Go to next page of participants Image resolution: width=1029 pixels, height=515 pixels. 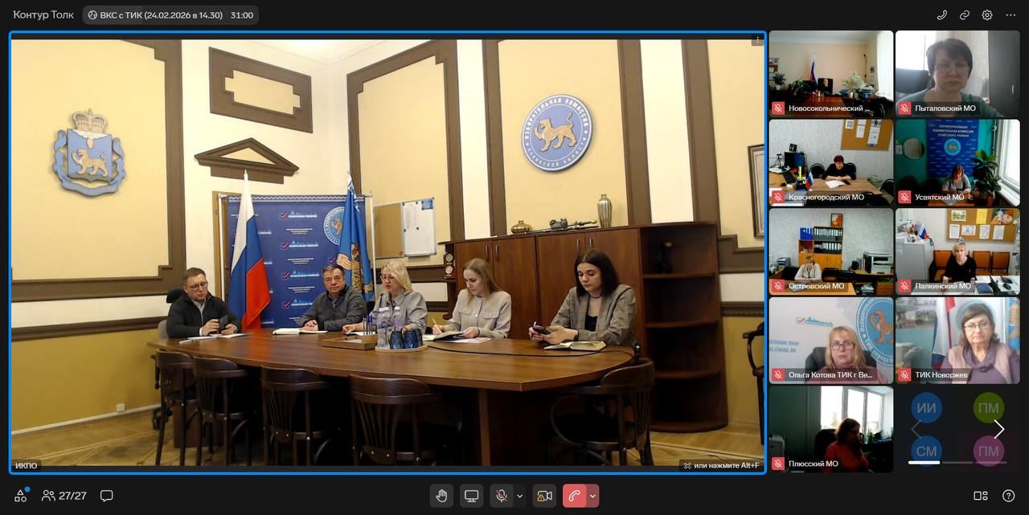tap(998, 429)
